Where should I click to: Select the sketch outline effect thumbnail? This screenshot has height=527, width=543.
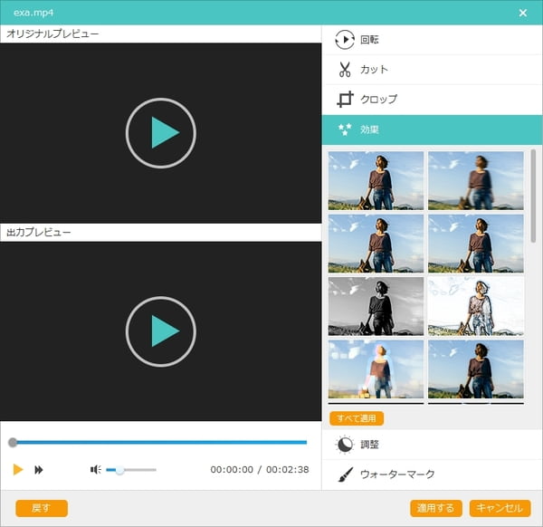pyautogui.click(x=475, y=306)
